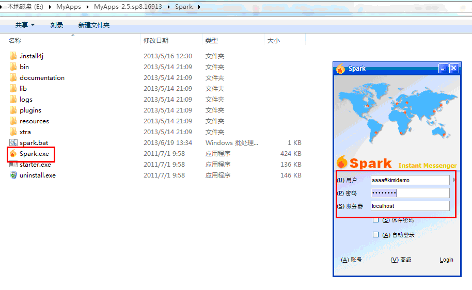Viewport: 472px width, 290px height.
Task: Select the documentation folder name
Action: tap(42, 77)
